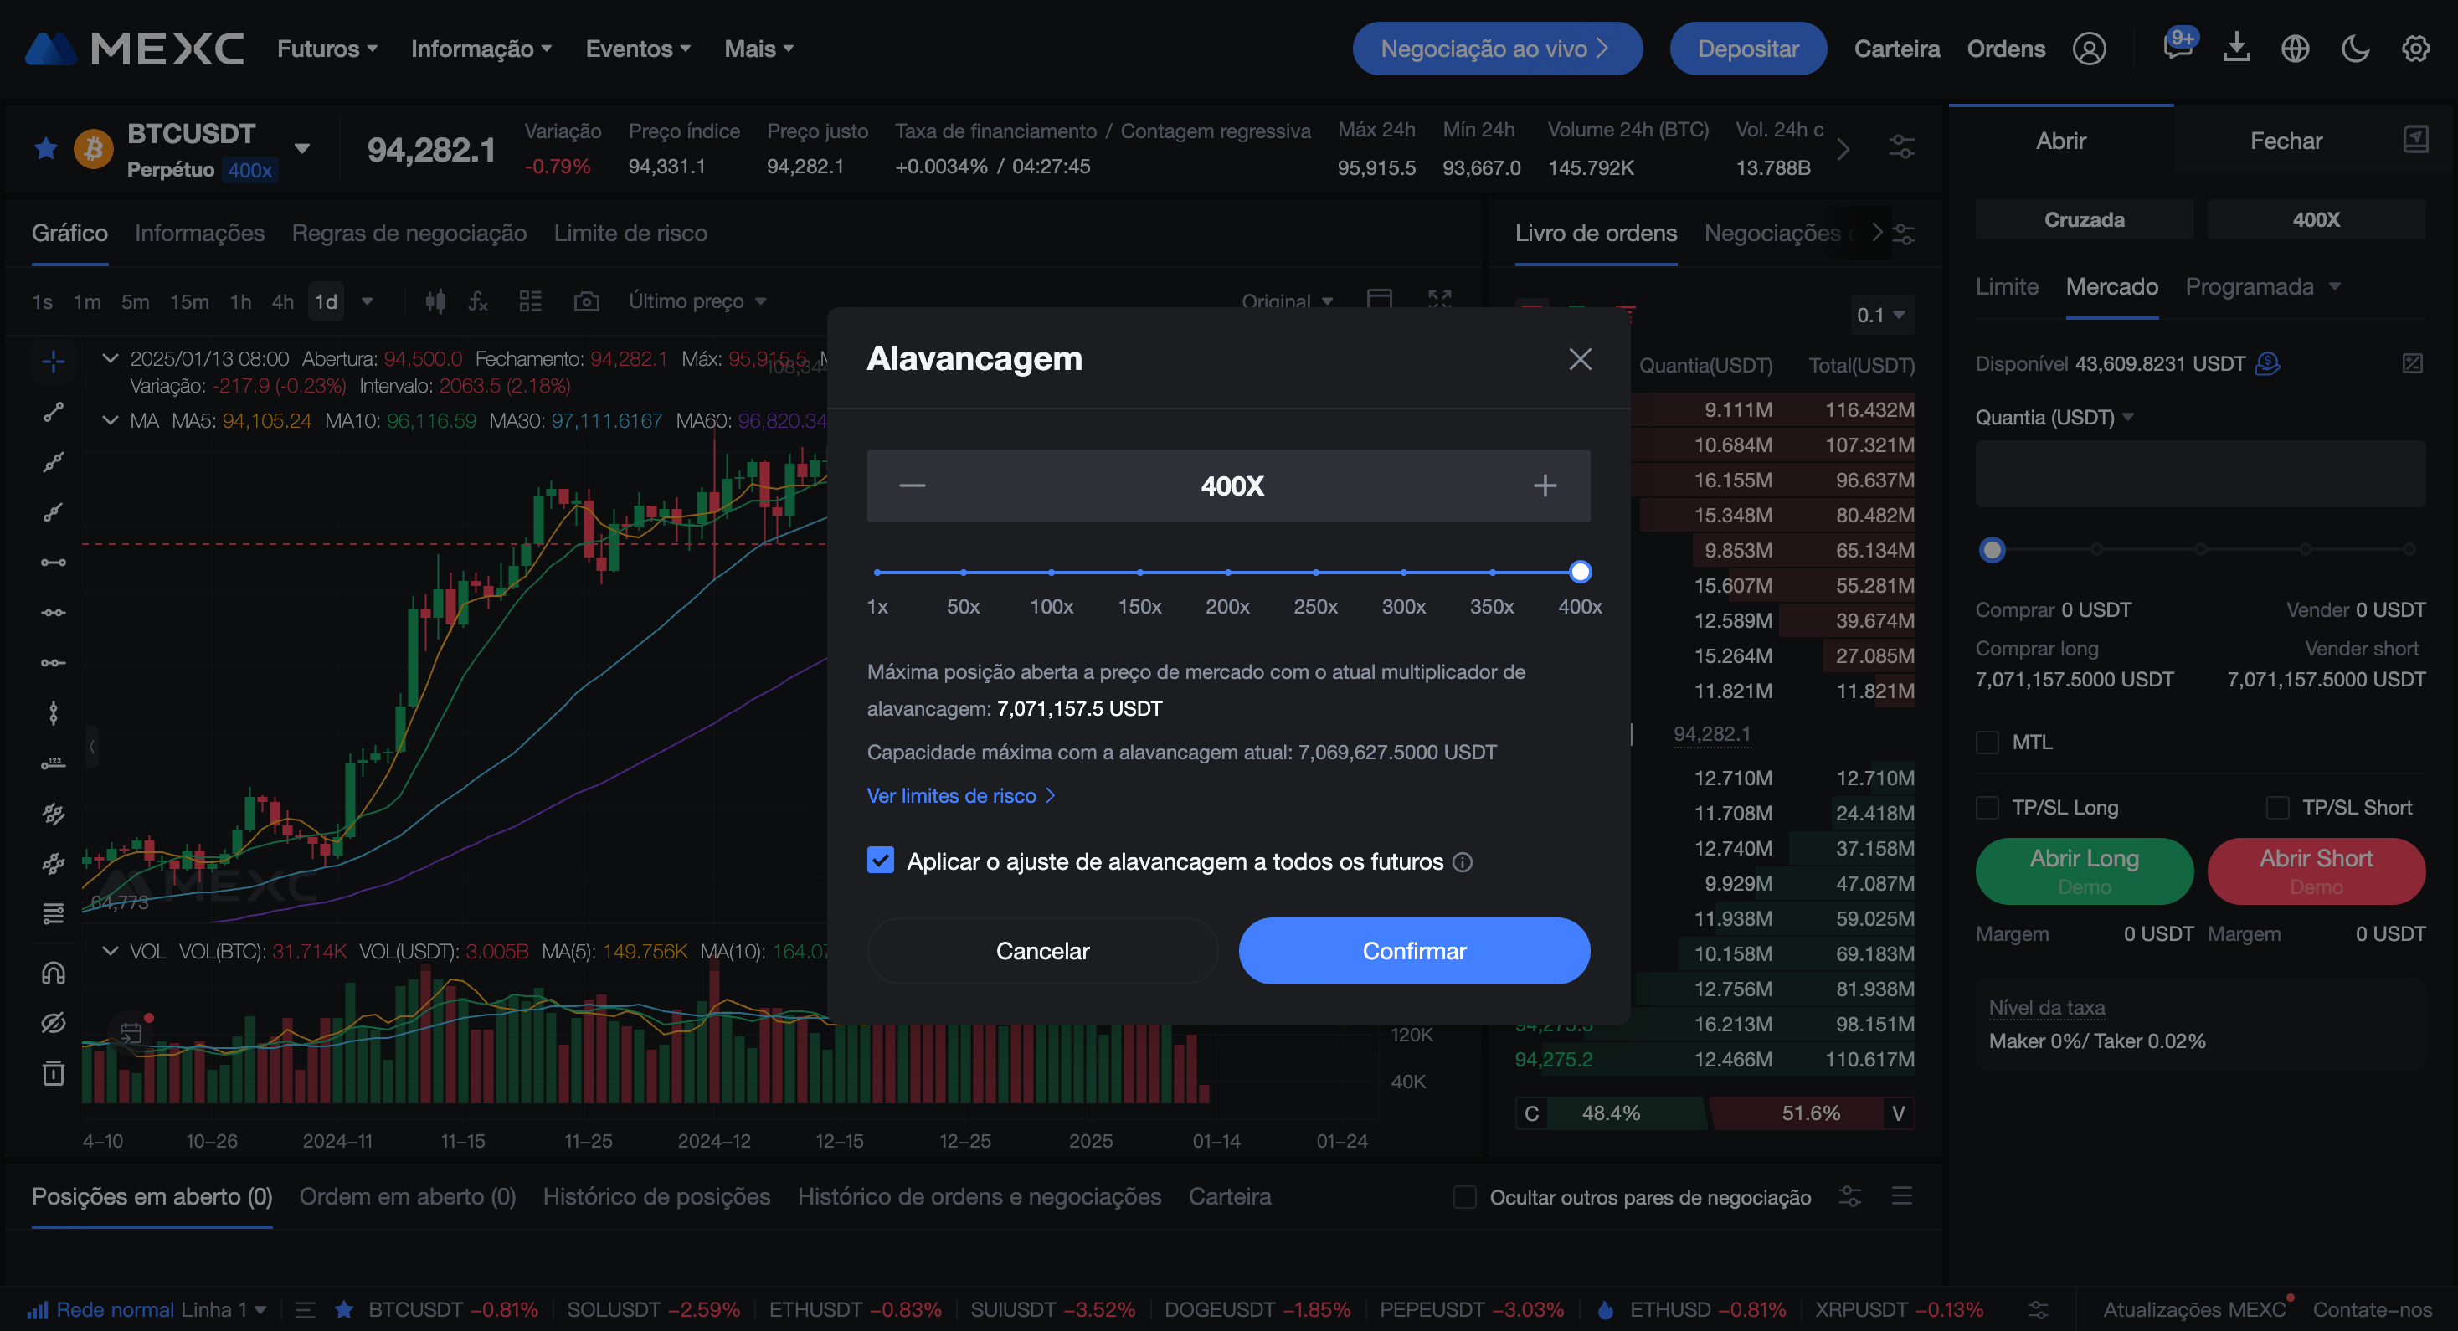Click the Confirmar button
This screenshot has height=1331, width=2458.
[1413, 950]
